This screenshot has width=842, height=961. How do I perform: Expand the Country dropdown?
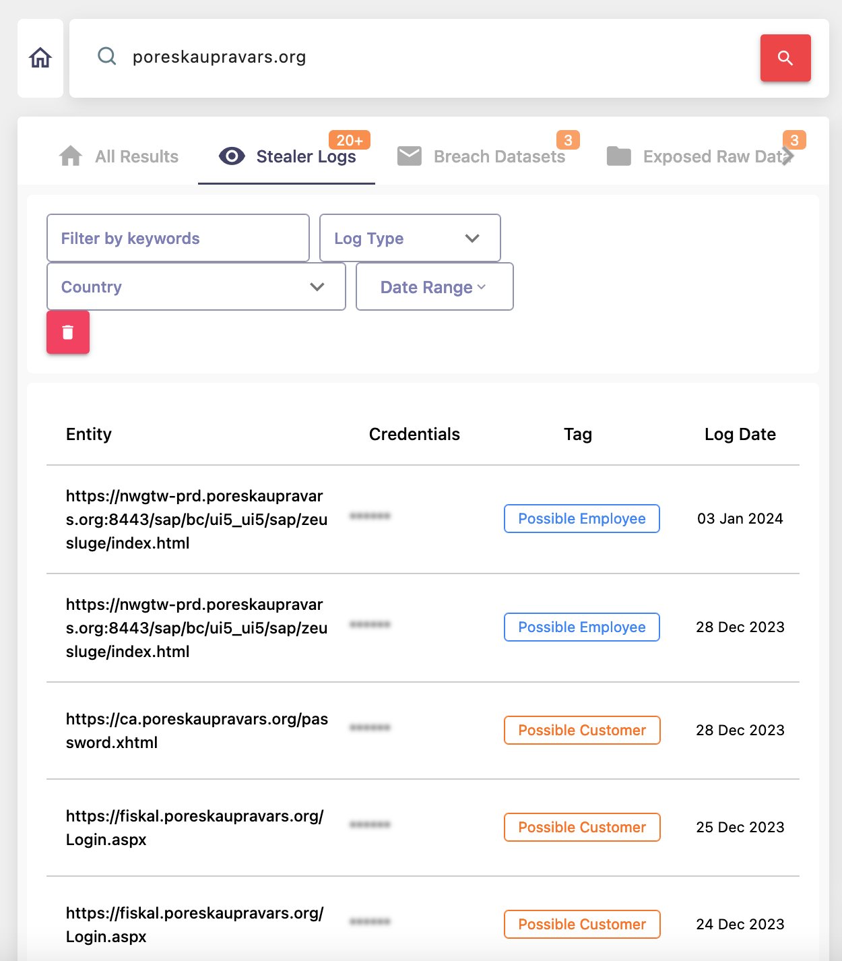[x=196, y=286]
